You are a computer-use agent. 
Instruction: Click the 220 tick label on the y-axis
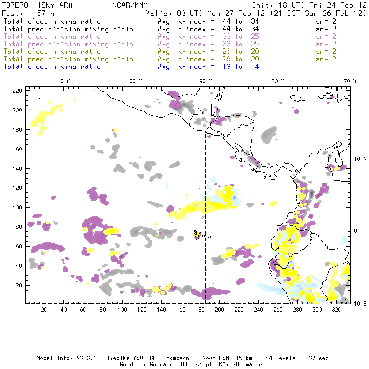pos(17,91)
